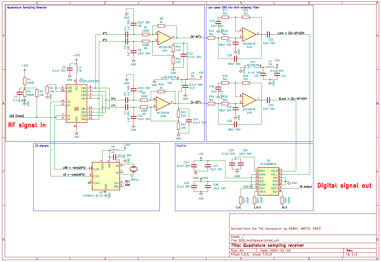Select the +5V power symbol near L4

coord(277,65)
